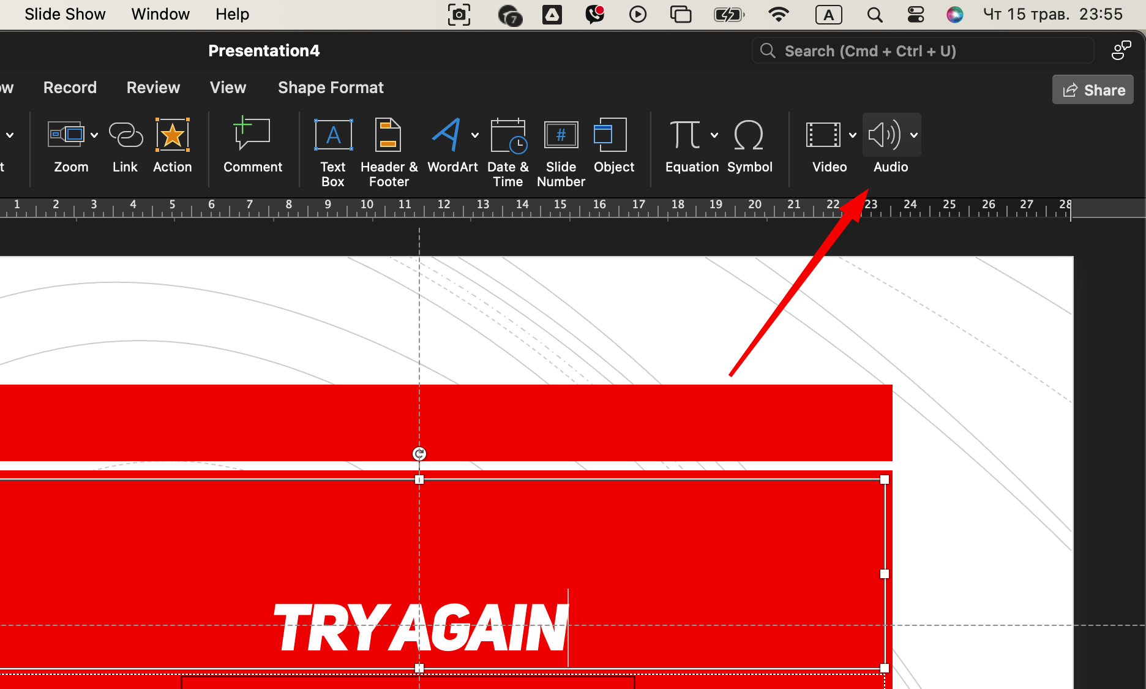This screenshot has width=1146, height=689.
Task: Expand the Video dropdown arrow
Action: 853,135
